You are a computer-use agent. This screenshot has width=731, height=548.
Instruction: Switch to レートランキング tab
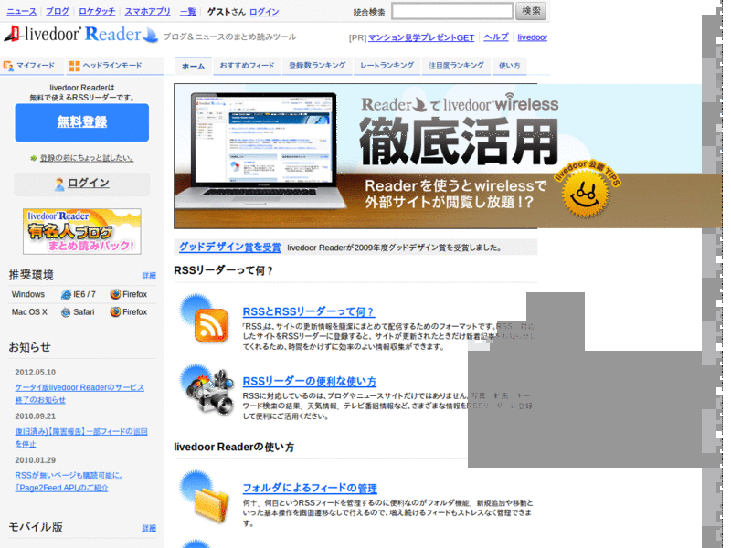pos(387,66)
